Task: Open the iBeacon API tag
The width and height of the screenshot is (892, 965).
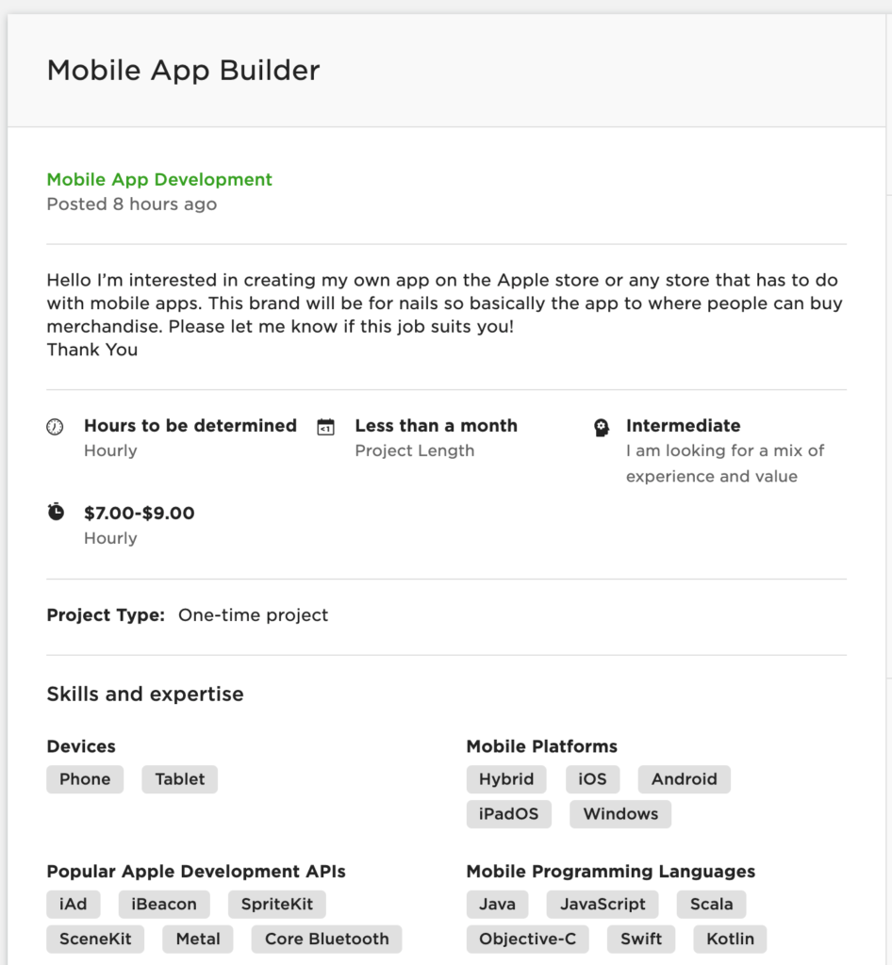Action: click(164, 905)
